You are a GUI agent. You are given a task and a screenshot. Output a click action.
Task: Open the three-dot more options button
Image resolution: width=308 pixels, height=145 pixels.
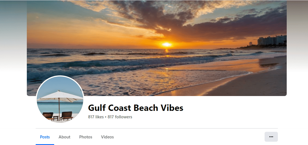(x=271, y=137)
